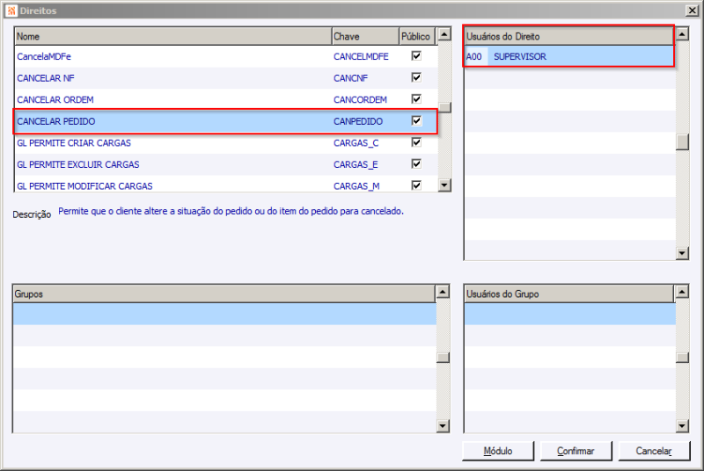This screenshot has height=471, width=704.
Task: Click the CANCORDEM key cell
Action: pos(360,99)
